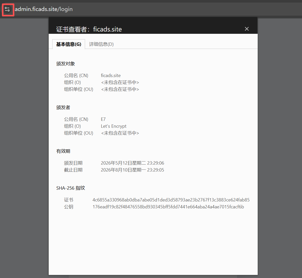Click the 公钥 label under SHA-256

69,207
